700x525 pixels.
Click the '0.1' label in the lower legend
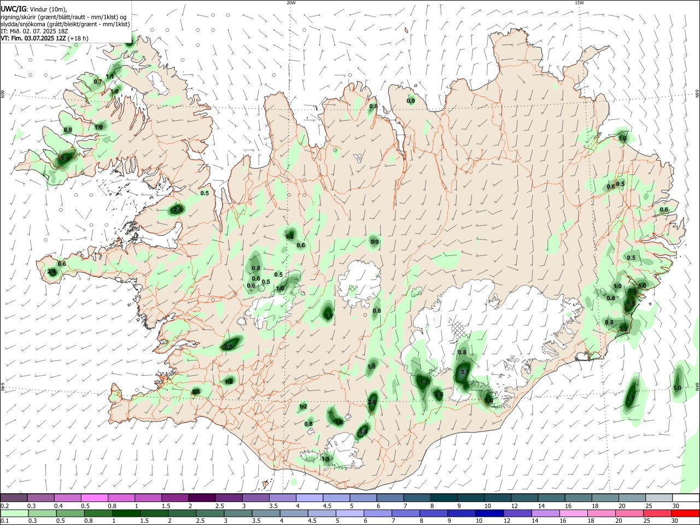click(x=4, y=521)
